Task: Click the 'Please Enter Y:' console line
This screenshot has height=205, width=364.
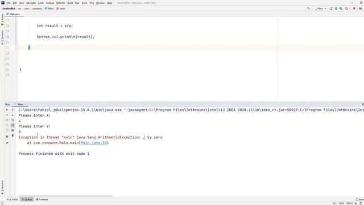Action: (34, 126)
